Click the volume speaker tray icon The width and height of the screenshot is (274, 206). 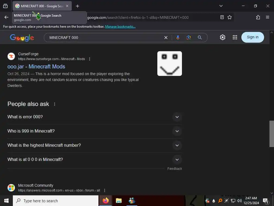point(239,201)
